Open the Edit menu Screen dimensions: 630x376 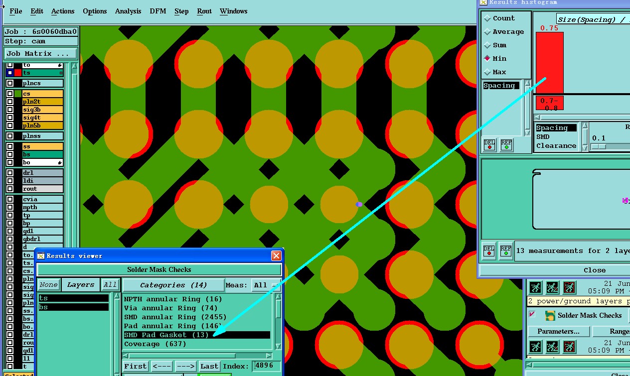[x=37, y=11]
